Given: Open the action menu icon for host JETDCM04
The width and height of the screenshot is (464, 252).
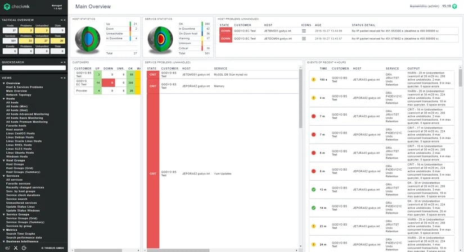Looking at the screenshot, I should (x=304, y=38).
